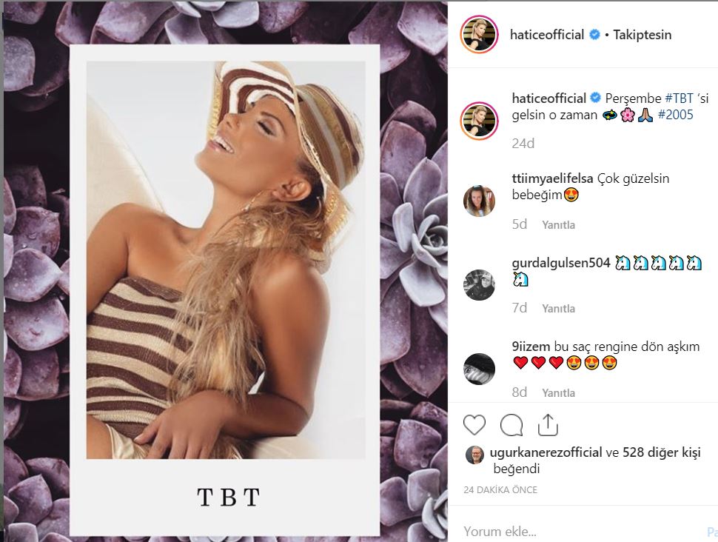Open the #2005 hashtag link
718x542 pixels.
pyautogui.click(x=674, y=116)
